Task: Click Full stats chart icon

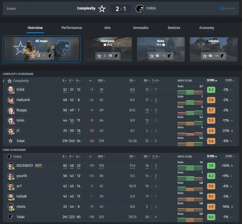Action: click(221, 8)
